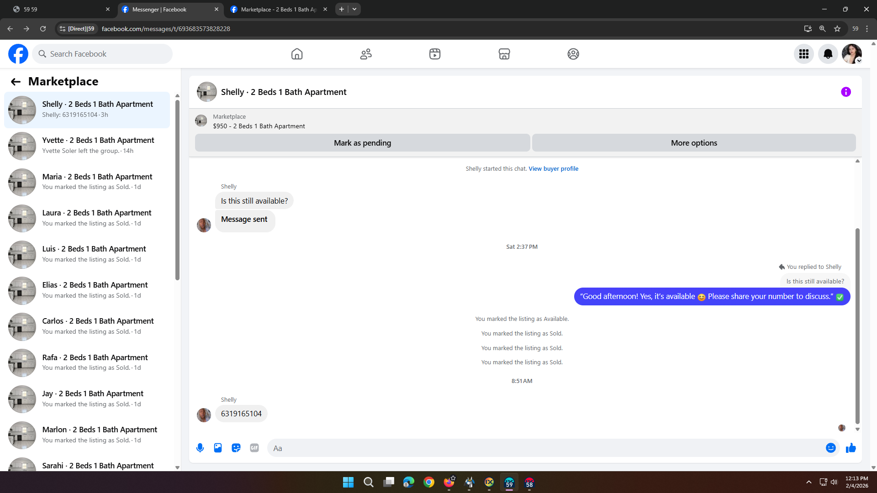Image resolution: width=877 pixels, height=493 pixels.
Task: Open the conversation information icon
Action: click(845, 92)
